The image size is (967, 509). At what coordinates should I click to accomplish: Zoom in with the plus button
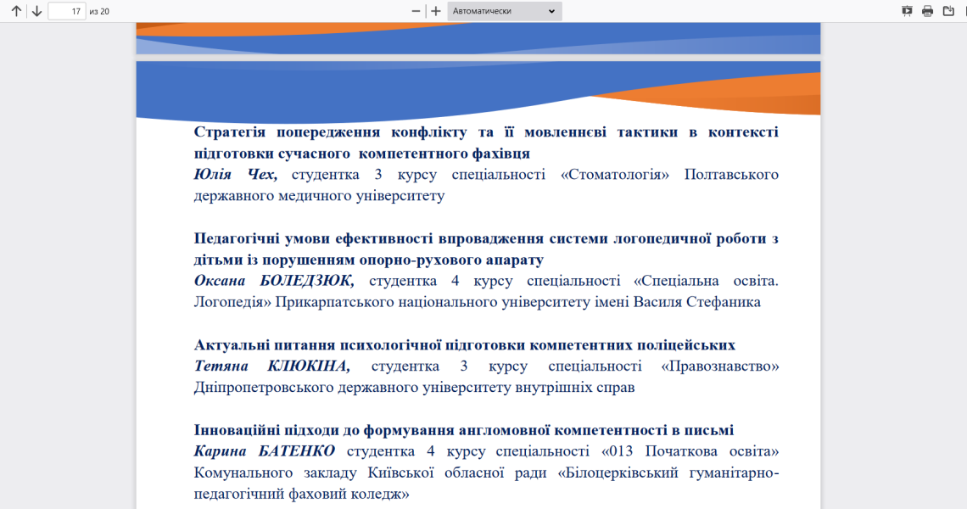click(436, 11)
